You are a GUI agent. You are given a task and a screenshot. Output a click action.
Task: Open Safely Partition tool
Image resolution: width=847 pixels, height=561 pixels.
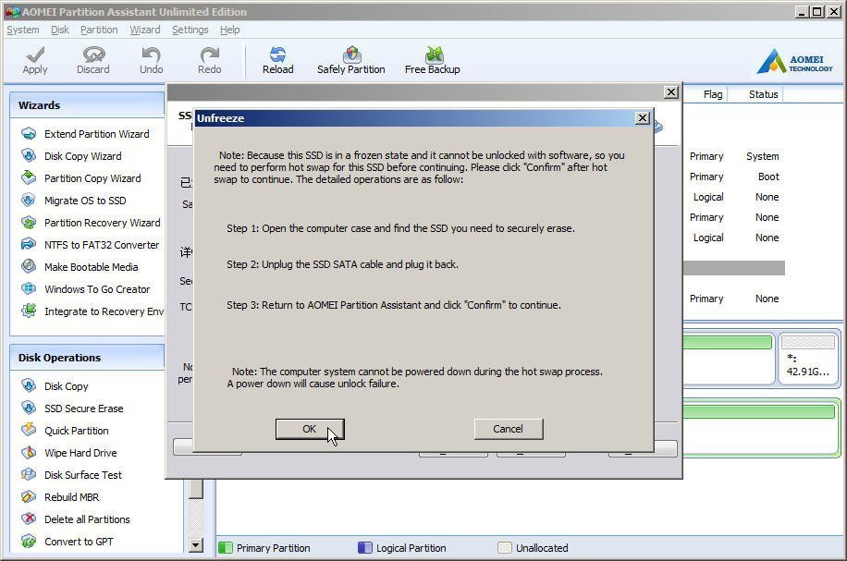point(351,60)
